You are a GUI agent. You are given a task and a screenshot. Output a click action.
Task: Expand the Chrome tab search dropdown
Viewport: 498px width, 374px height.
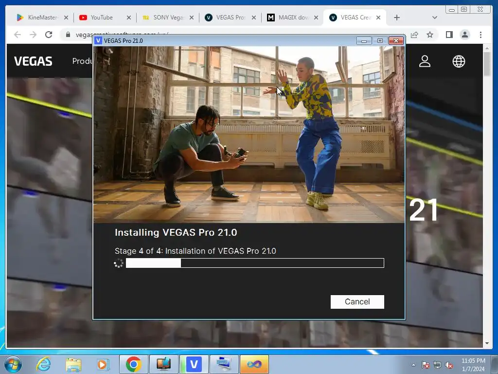(x=435, y=18)
